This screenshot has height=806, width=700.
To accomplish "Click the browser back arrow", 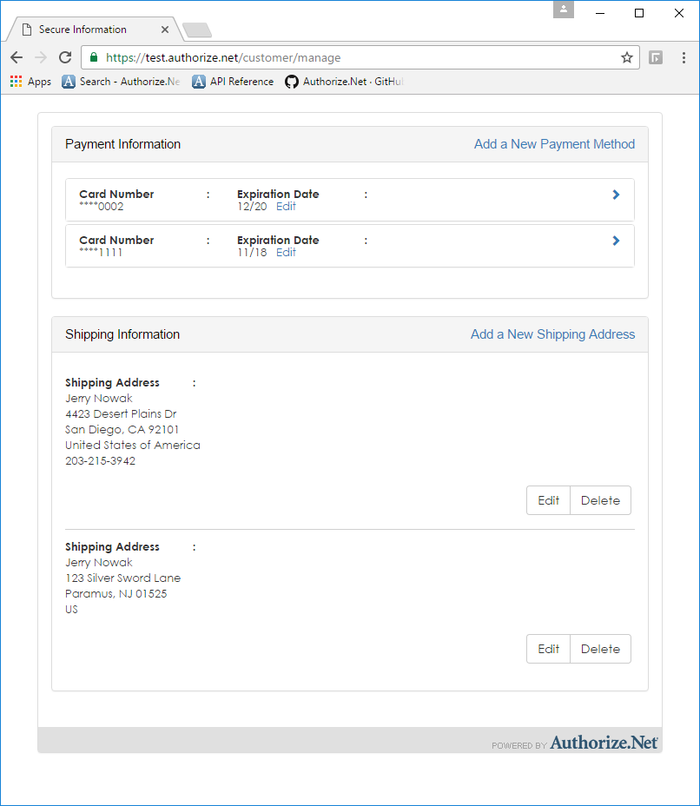I will [17, 57].
